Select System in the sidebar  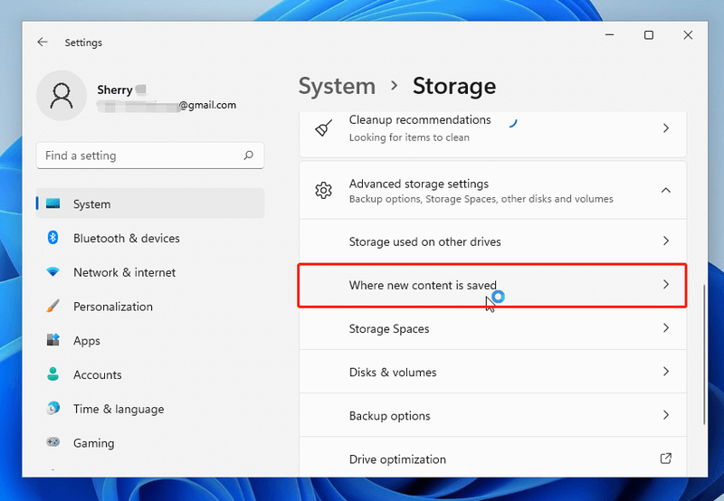[150, 203]
